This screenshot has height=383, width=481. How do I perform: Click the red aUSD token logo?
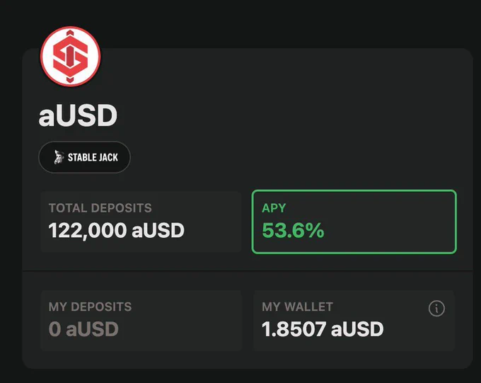(71, 56)
